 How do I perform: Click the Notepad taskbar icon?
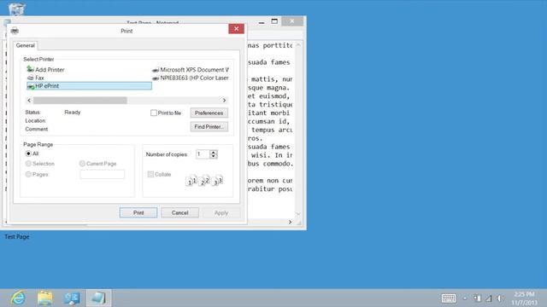point(99,298)
